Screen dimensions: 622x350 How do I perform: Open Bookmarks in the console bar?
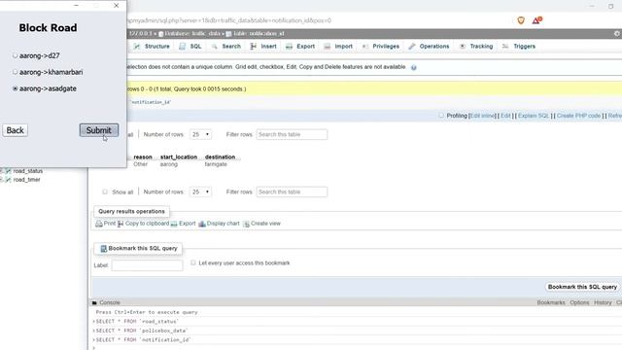(x=551, y=302)
